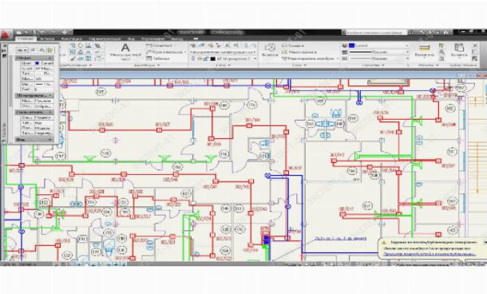Image resolution: width=487 pixels, height=294 pixels.
Task: Switch to the Annotate ribbon tab
Action: (71, 39)
